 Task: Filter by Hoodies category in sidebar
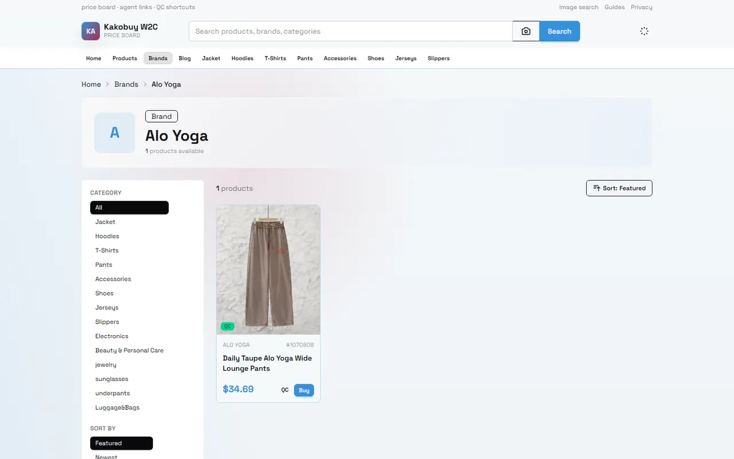(129, 236)
